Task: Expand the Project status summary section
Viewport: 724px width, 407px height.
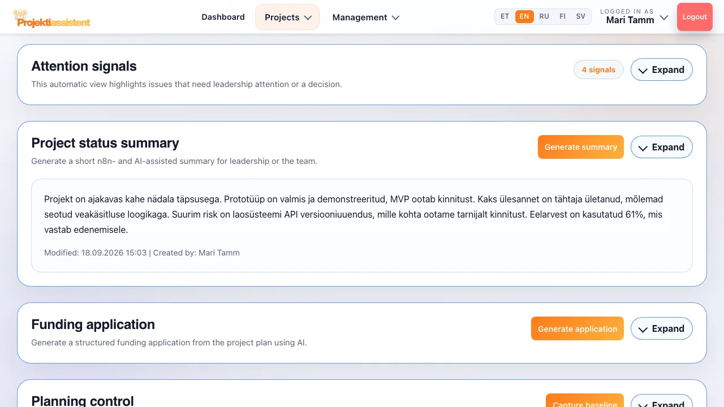Action: coord(661,147)
